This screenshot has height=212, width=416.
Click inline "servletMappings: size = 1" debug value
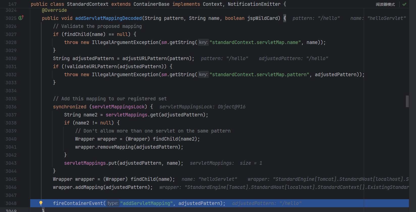click(226, 163)
